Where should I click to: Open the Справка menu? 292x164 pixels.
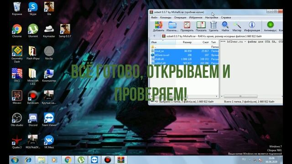pos(226,17)
